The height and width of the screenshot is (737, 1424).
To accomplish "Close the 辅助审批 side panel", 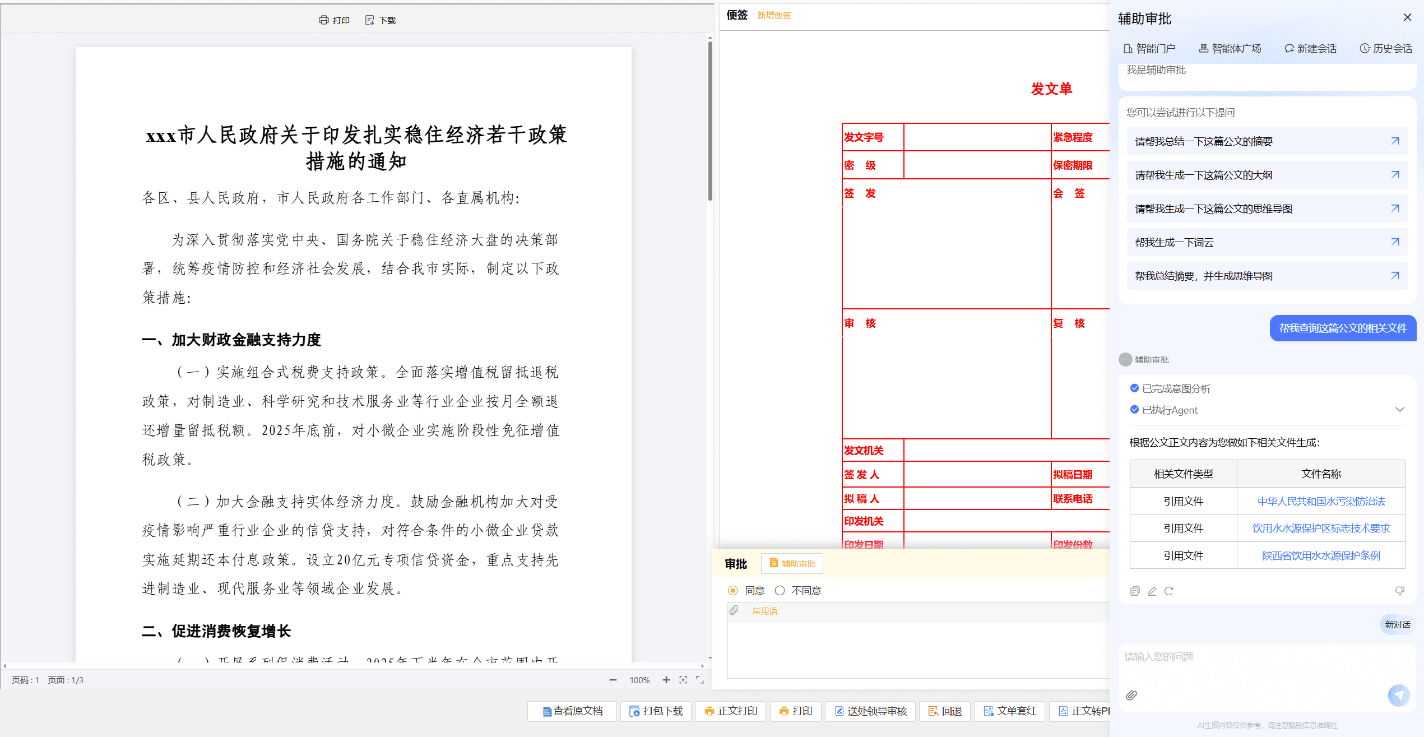I will 1407,17.
